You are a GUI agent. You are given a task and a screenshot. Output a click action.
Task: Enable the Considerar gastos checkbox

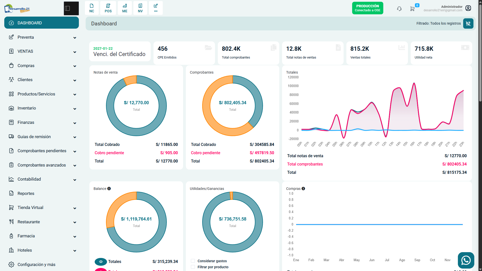tap(193, 261)
